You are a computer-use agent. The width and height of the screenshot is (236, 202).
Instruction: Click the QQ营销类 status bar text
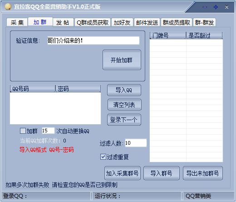[x=198, y=196]
